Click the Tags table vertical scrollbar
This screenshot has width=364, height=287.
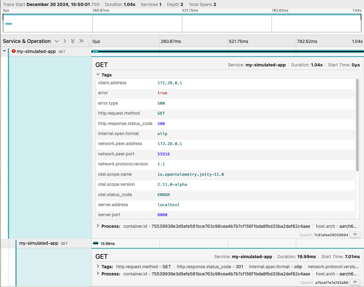(357, 125)
